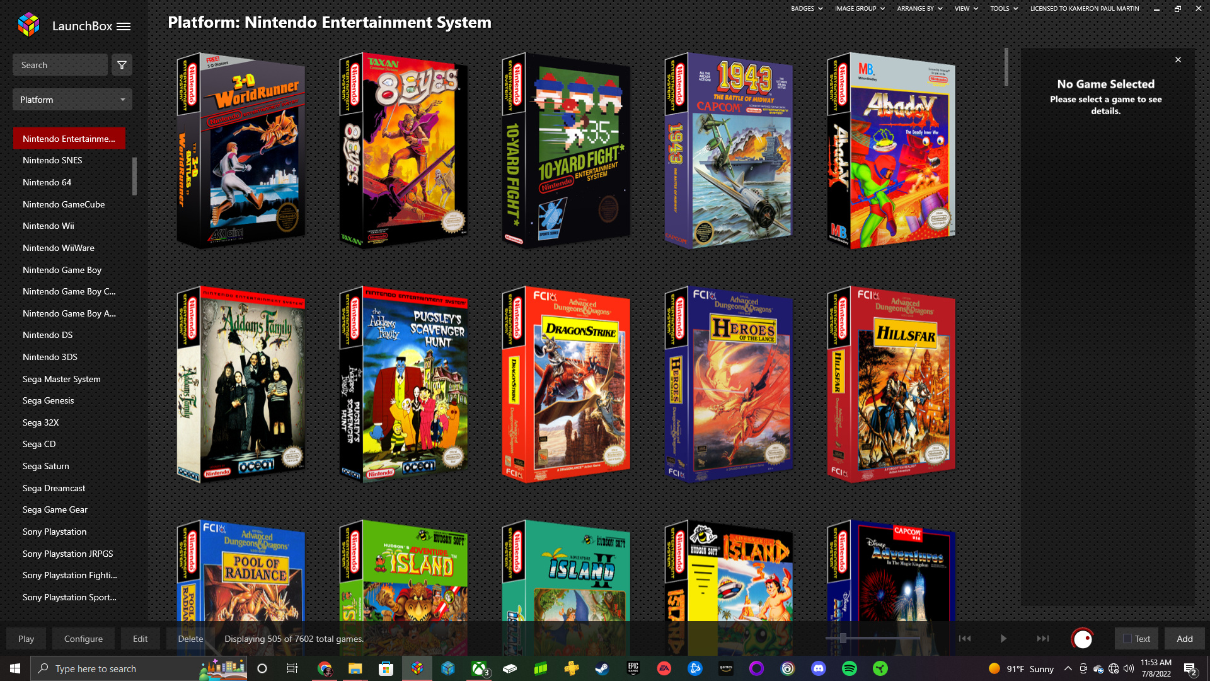Toggle the Text view checkbox
The height and width of the screenshot is (681, 1210).
[x=1127, y=639]
